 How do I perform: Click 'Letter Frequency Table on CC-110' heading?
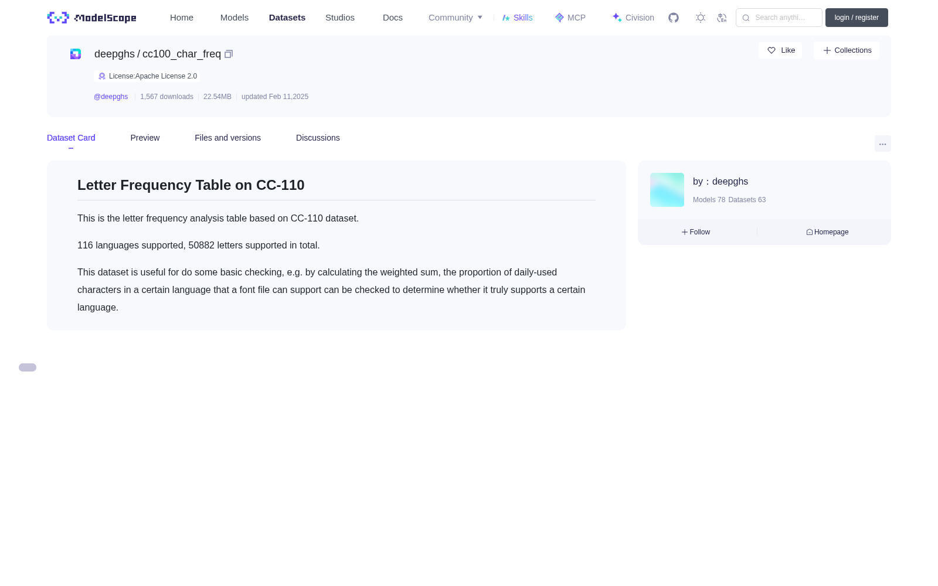[x=191, y=185]
